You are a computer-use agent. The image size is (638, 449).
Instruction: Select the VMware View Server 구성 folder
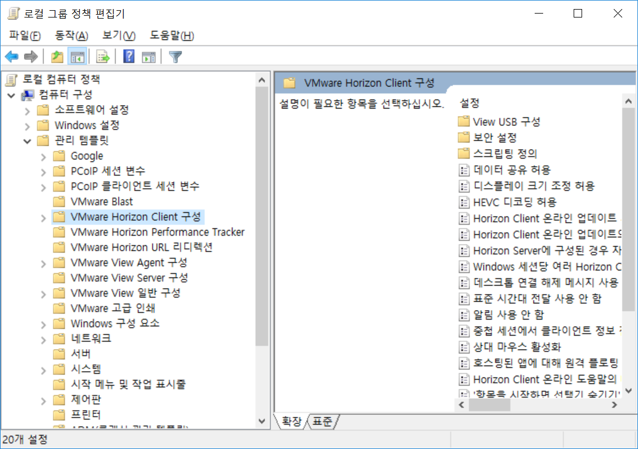point(121,278)
